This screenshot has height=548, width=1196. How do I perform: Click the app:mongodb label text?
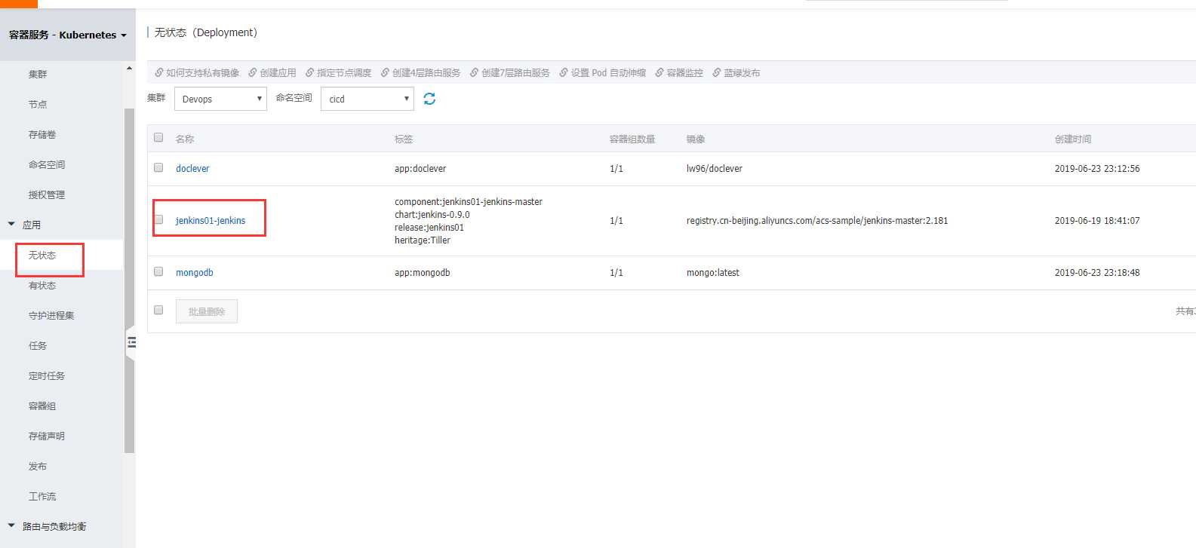click(423, 272)
